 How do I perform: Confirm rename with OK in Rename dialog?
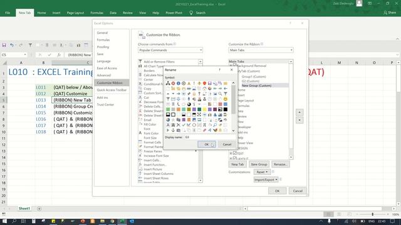(207, 144)
